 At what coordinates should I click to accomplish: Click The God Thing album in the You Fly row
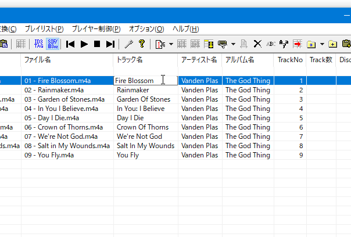[248, 155]
